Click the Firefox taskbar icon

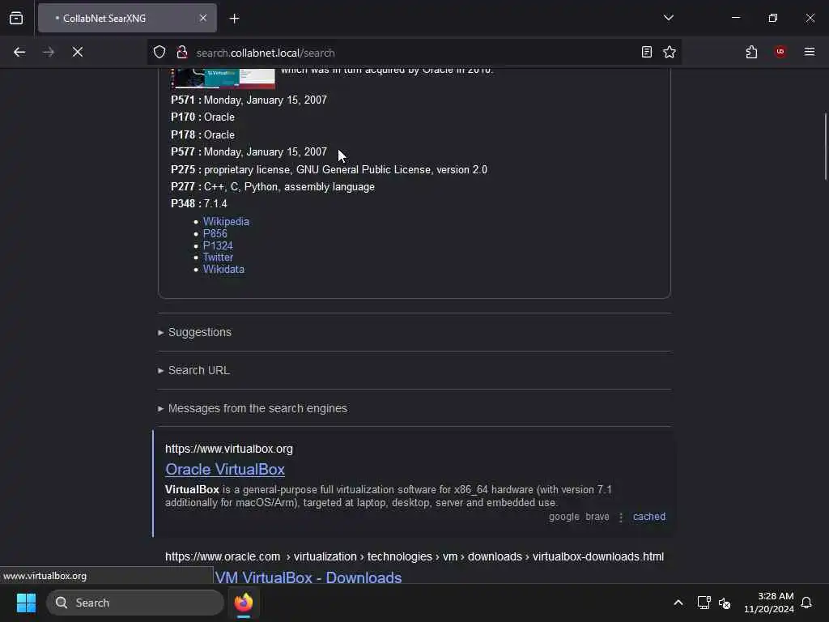coord(244,603)
